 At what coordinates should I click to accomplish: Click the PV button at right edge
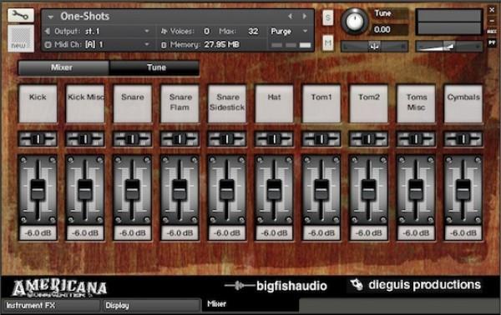[492, 42]
